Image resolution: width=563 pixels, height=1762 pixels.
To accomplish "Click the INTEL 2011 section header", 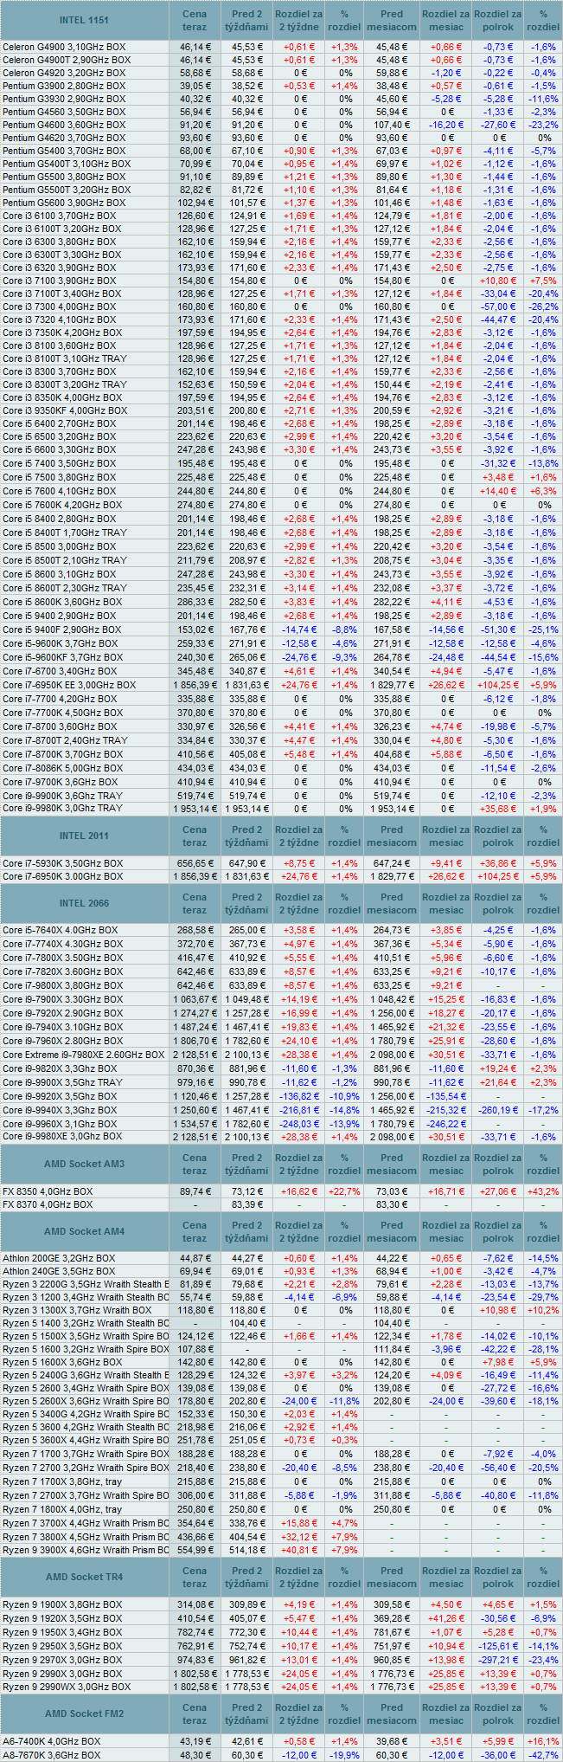I will [84, 836].
